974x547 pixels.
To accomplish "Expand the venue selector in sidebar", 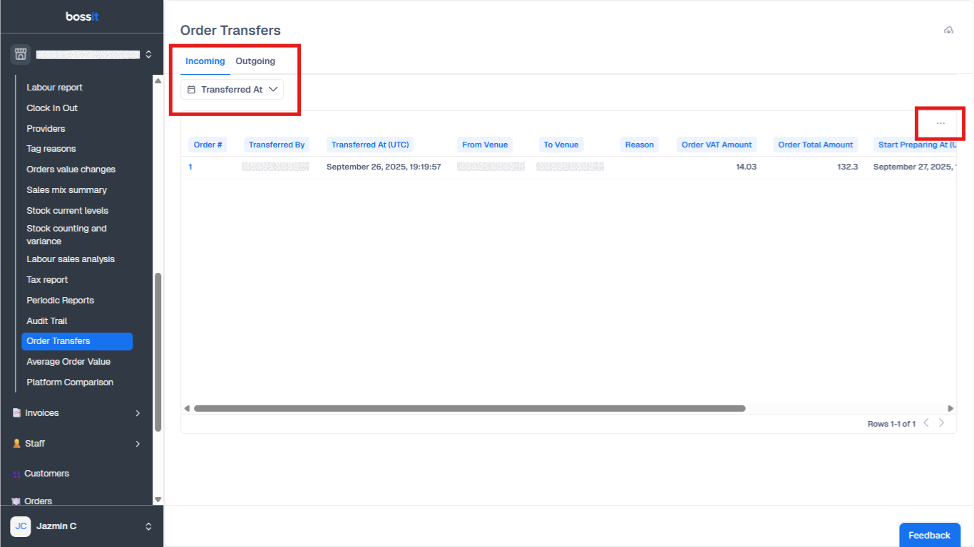I will click(x=148, y=54).
